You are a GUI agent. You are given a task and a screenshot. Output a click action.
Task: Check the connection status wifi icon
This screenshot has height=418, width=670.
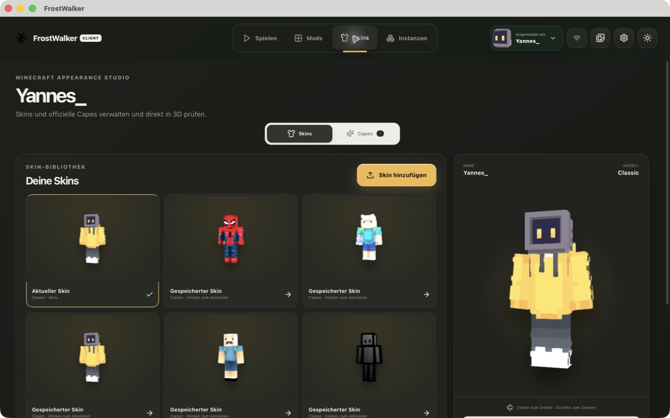[x=577, y=38]
